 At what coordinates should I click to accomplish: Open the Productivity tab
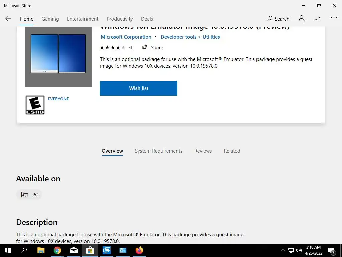tap(120, 19)
